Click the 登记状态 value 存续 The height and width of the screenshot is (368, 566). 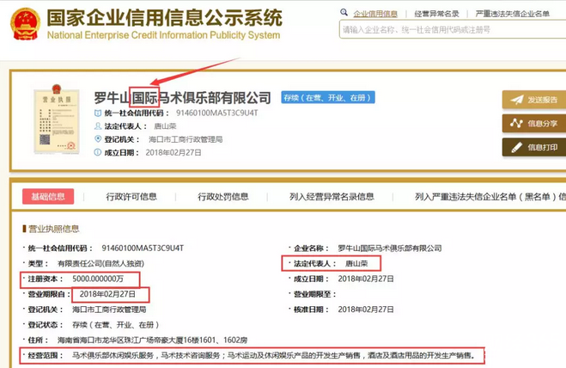[115, 325]
